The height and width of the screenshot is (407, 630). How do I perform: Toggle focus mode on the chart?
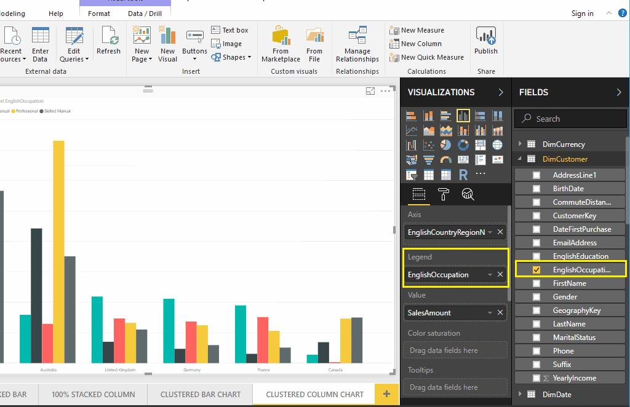(x=370, y=91)
